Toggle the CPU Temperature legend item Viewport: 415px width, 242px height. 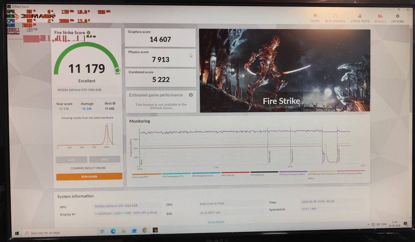tap(176, 175)
